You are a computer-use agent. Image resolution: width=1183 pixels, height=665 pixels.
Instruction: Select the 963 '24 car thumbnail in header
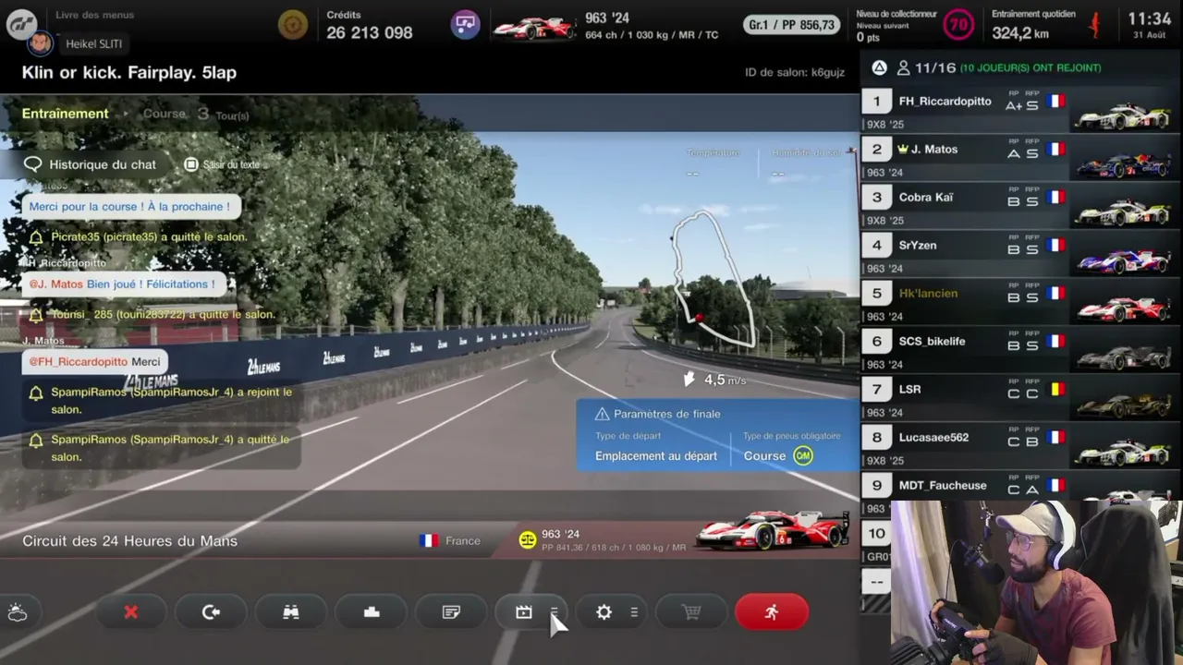click(533, 27)
